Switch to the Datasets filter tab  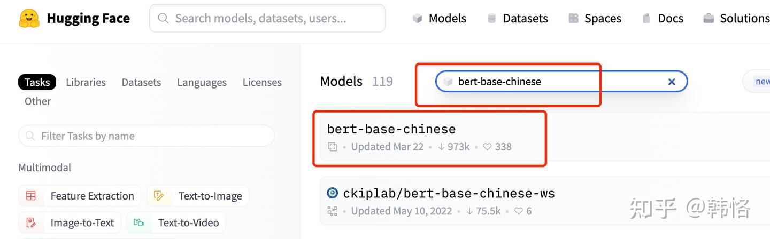[x=141, y=82]
